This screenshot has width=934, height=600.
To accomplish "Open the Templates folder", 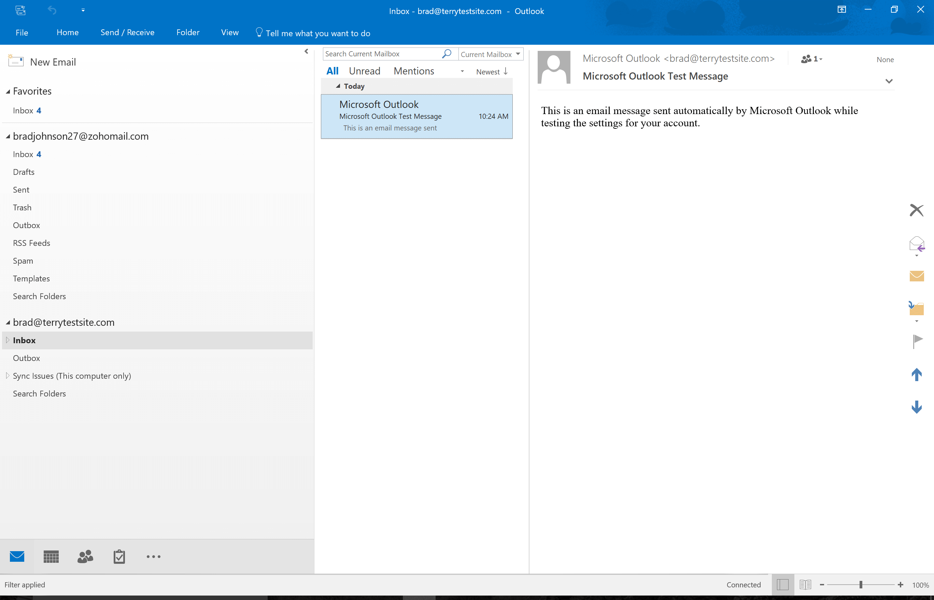I will (31, 279).
